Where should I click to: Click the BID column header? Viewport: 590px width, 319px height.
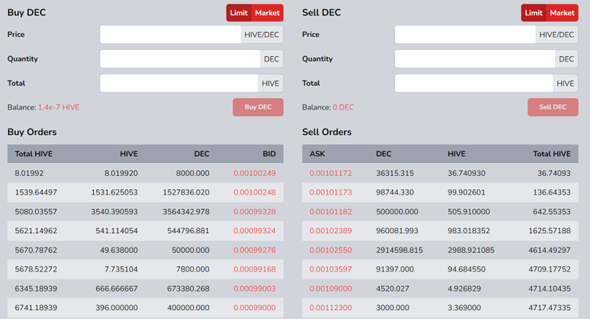(x=269, y=154)
